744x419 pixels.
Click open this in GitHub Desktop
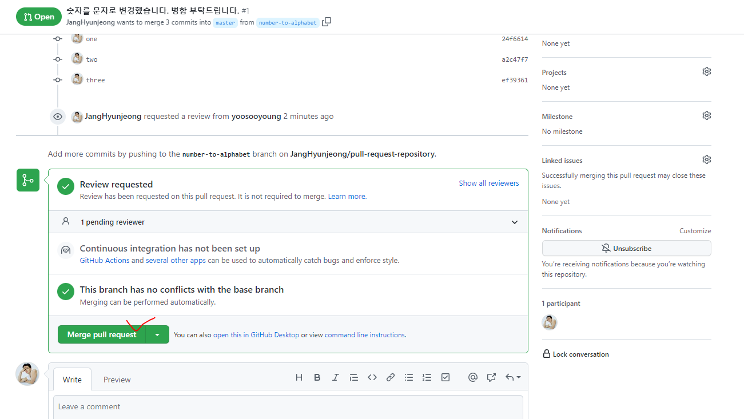[256, 335]
